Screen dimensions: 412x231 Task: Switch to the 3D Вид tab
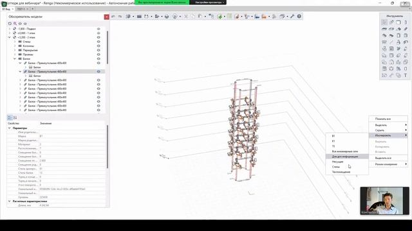[x=7, y=9]
